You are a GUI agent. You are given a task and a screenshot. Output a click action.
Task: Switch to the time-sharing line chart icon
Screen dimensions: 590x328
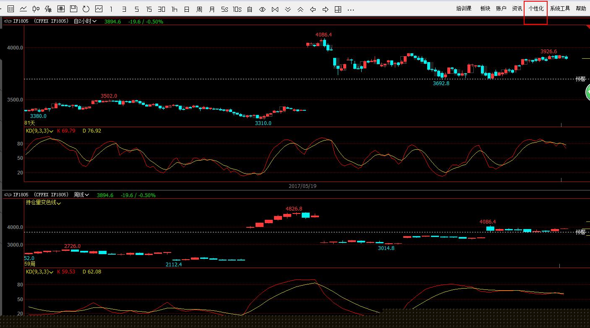point(23,9)
